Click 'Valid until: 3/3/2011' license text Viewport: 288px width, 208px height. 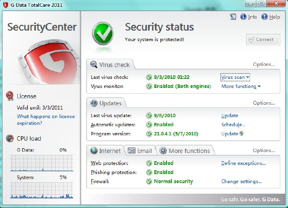(x=40, y=108)
